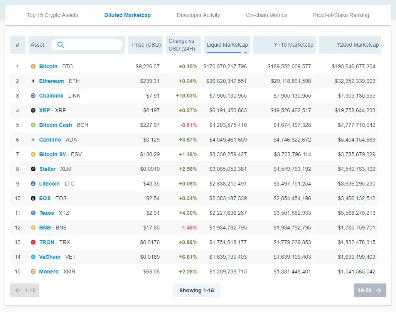
Task: Click Monero price $68.58
Action: (152, 272)
